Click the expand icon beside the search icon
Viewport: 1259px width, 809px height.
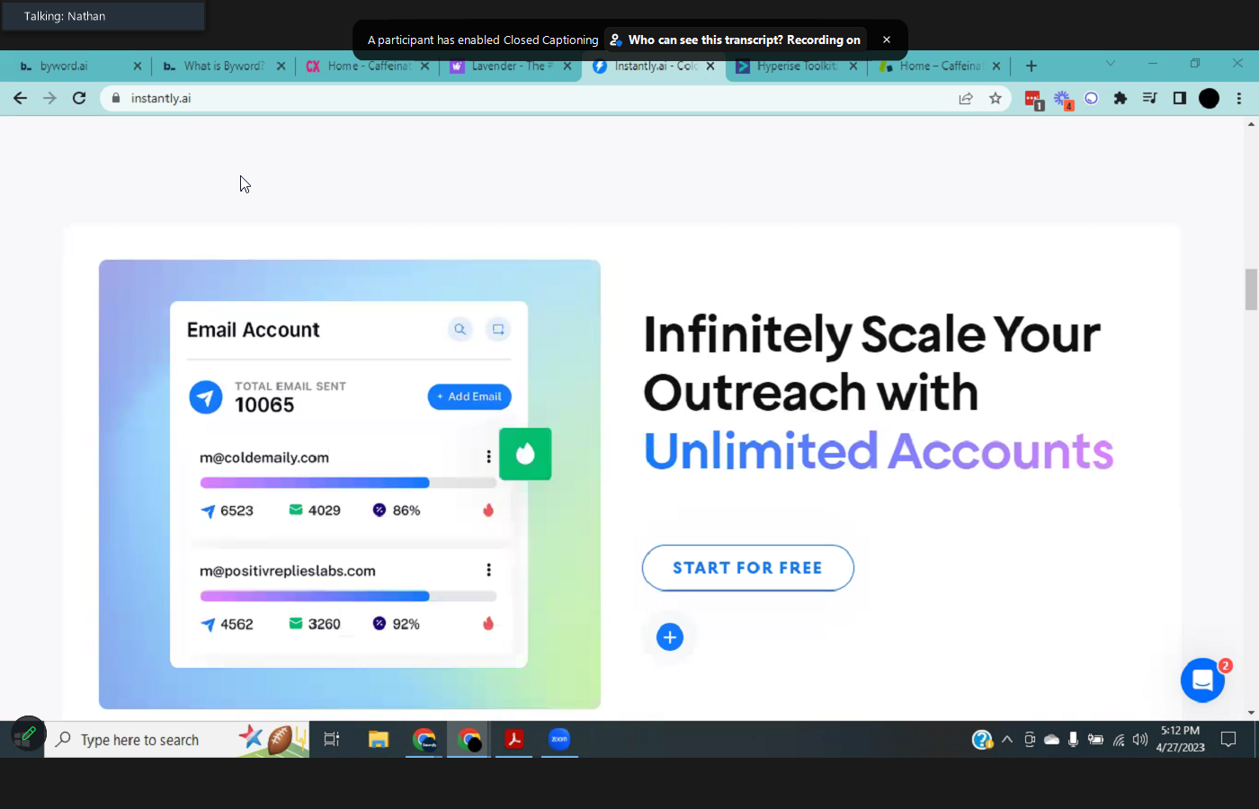[x=498, y=330]
